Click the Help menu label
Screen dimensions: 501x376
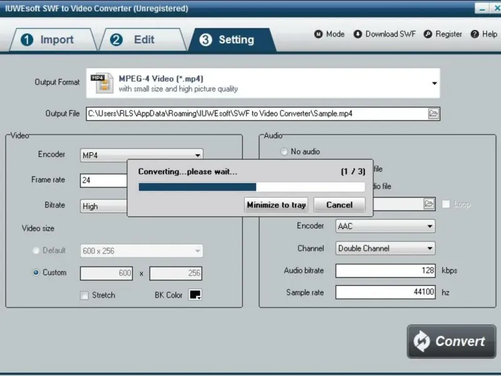point(490,34)
